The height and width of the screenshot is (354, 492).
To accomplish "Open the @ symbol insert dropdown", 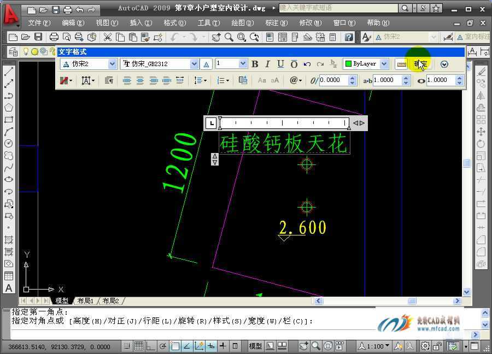I will (296, 81).
